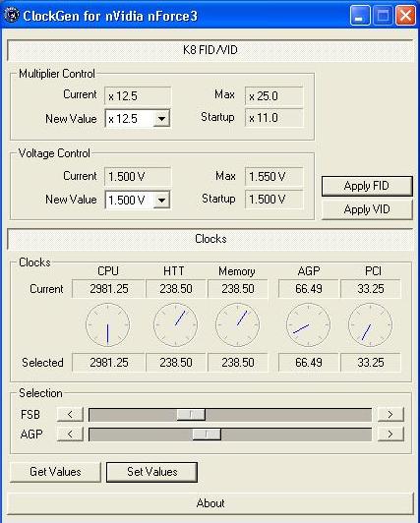Toggle the Clocks section header
The height and width of the screenshot is (523, 420).
(x=210, y=239)
